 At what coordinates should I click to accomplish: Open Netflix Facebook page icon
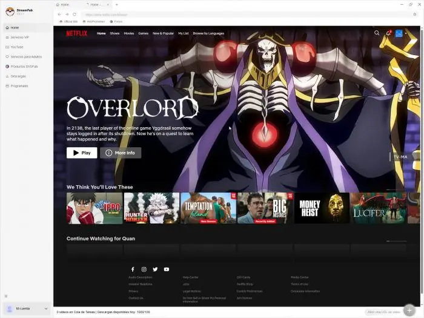tap(133, 270)
